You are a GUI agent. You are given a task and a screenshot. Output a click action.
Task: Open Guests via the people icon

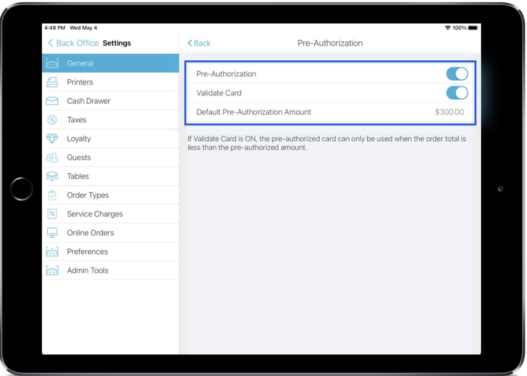(x=52, y=157)
